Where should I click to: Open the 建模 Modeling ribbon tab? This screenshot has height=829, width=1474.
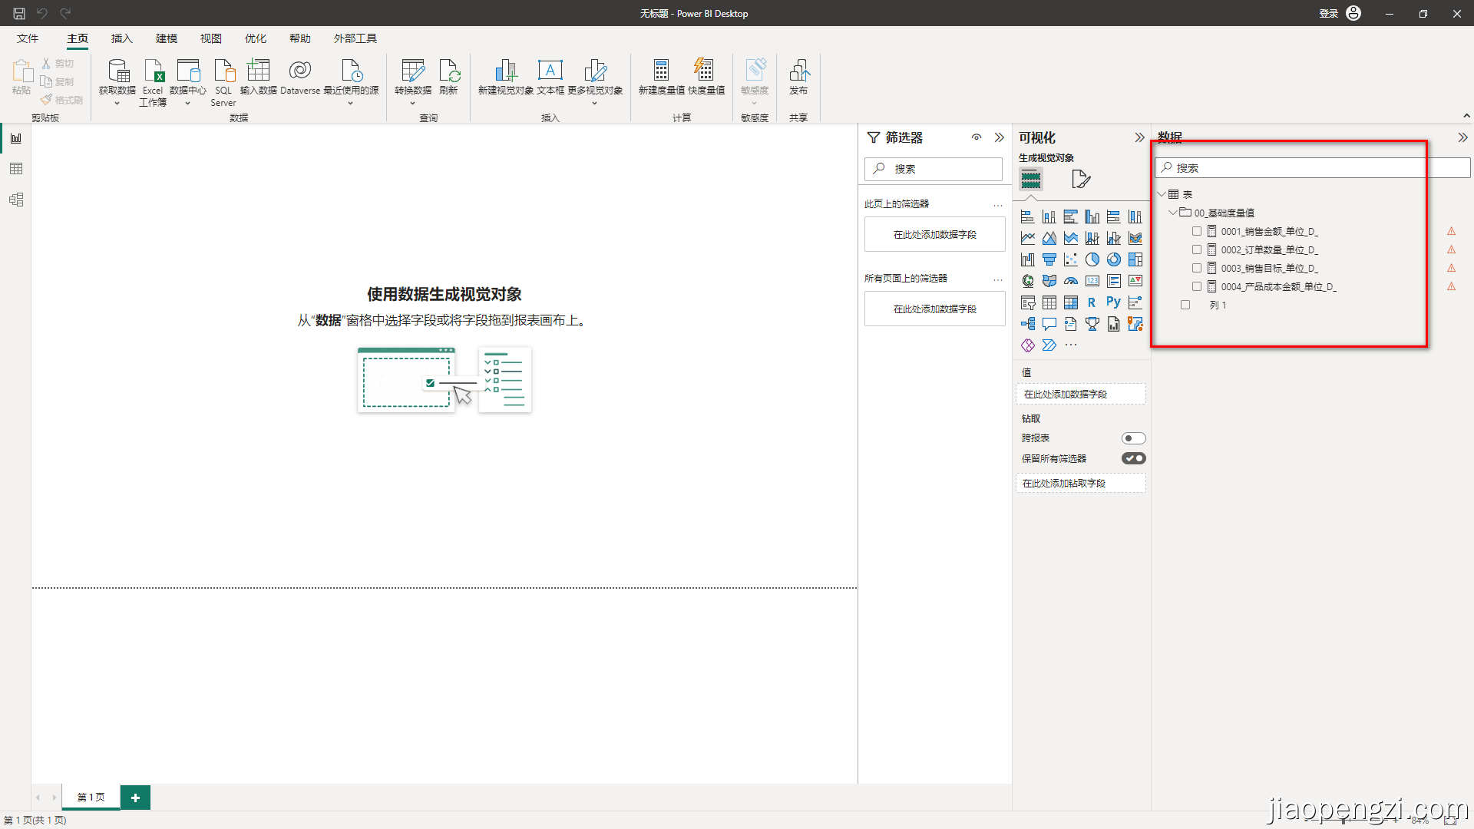tap(166, 38)
